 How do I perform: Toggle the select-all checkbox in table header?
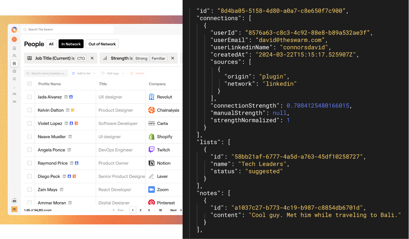(30, 84)
